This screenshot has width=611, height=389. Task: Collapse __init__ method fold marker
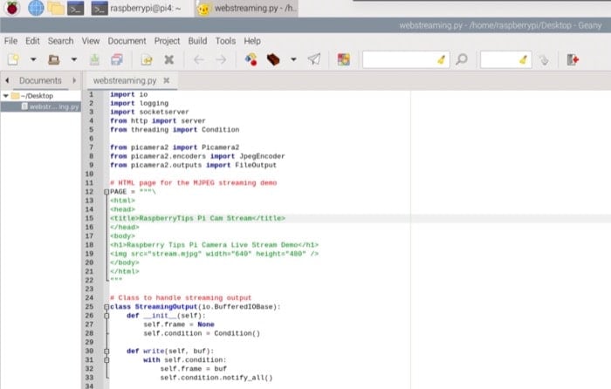click(x=106, y=316)
